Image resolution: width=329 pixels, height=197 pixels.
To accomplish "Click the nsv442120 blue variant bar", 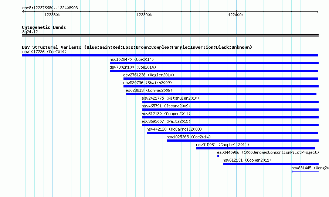I will [x=233, y=133].
